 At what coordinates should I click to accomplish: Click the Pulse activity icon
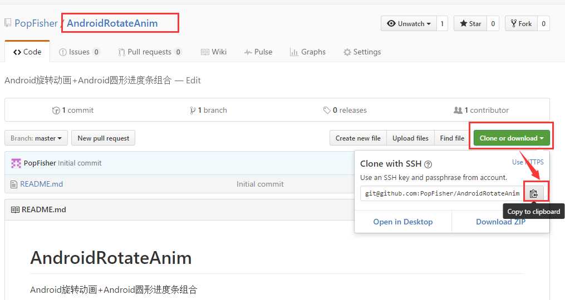[x=248, y=52]
